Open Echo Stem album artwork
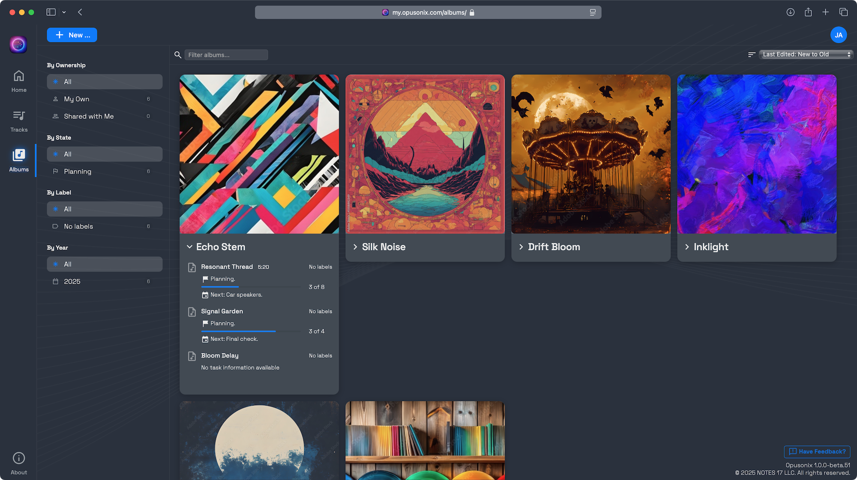Image resolution: width=857 pixels, height=480 pixels. 259,154
